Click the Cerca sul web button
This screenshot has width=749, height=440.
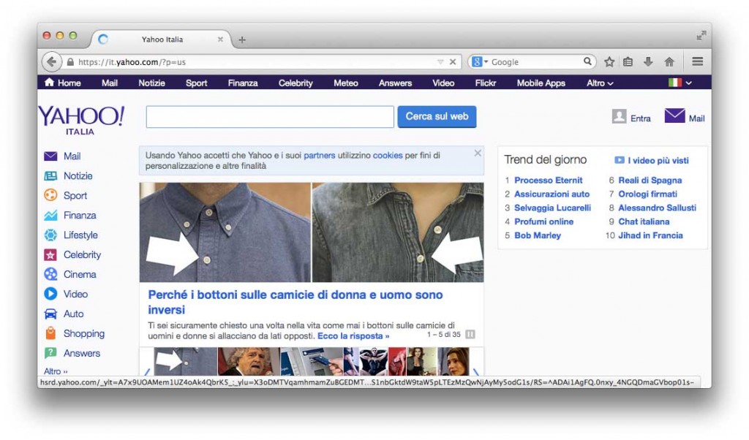[437, 116]
